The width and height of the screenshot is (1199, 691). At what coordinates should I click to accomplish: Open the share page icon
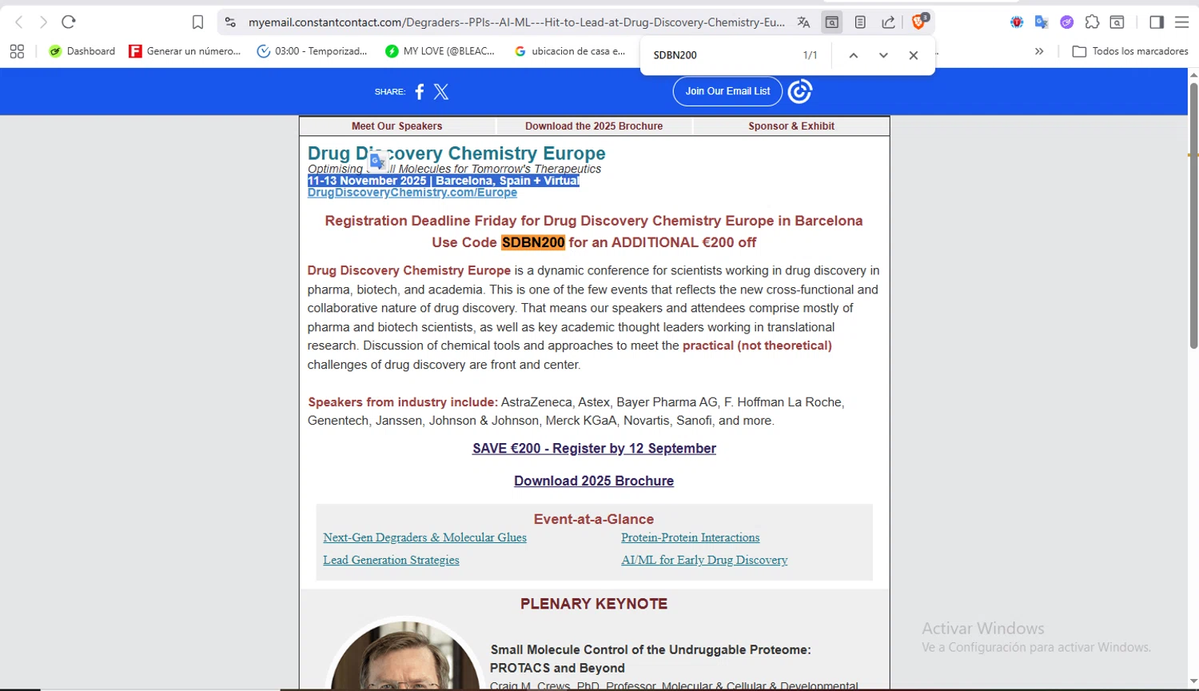coord(888,22)
